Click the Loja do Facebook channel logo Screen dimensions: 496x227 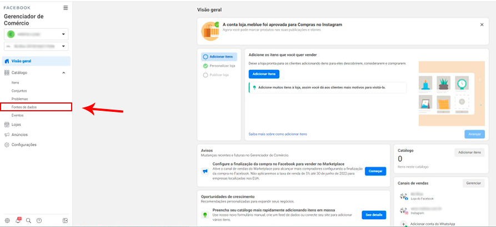[404, 197]
